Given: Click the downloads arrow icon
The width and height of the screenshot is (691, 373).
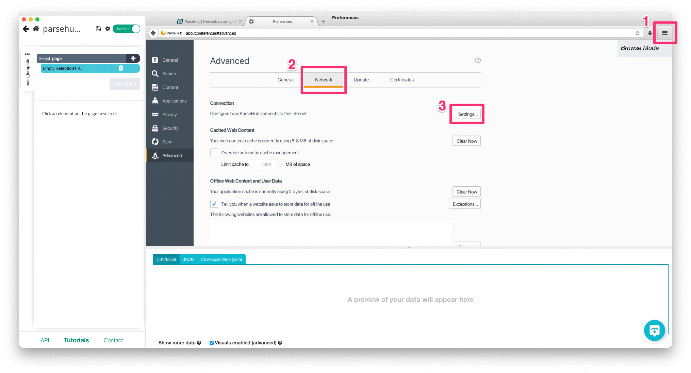Looking at the screenshot, I should [650, 33].
